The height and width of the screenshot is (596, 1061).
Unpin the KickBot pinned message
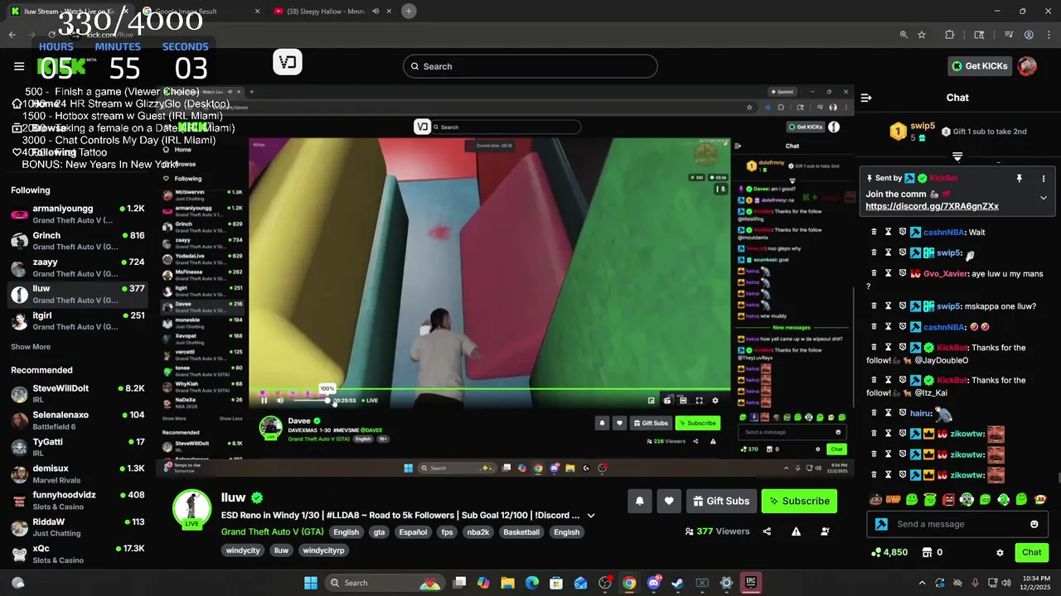point(1019,178)
